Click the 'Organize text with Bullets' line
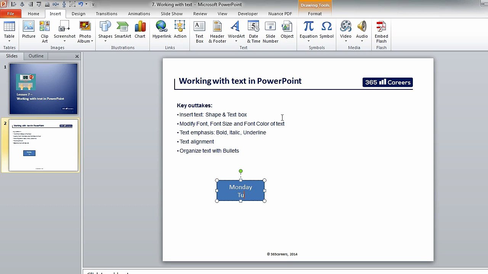Image resolution: width=488 pixels, height=274 pixels. (x=208, y=151)
